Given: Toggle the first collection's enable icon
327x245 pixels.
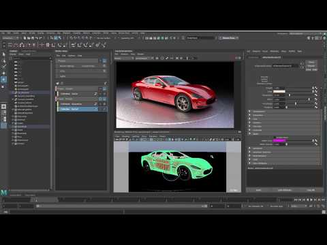Looking at the screenshot, I should pos(104,94).
